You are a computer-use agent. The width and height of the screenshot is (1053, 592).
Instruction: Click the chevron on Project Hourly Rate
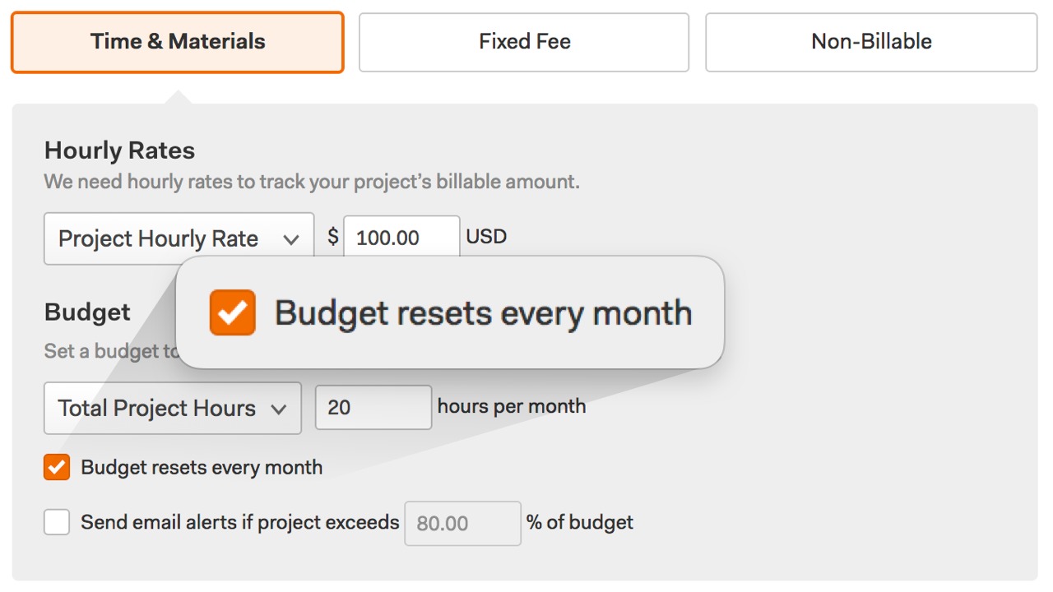(x=292, y=238)
